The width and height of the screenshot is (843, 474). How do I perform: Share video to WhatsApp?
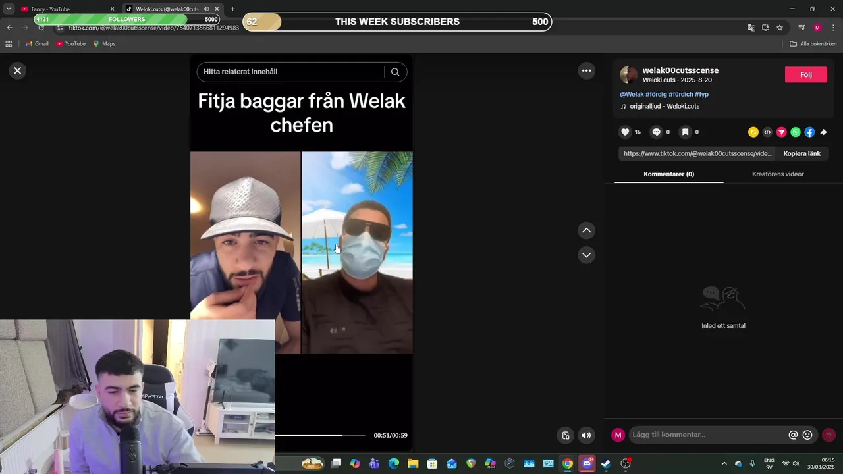(796, 132)
